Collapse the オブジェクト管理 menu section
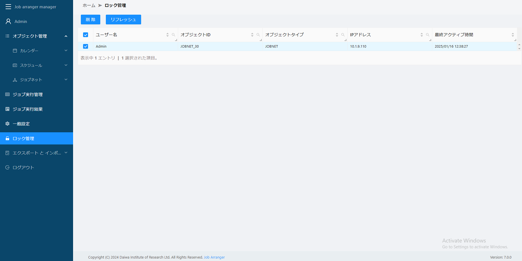The width and height of the screenshot is (522, 261). pyautogui.click(x=66, y=36)
